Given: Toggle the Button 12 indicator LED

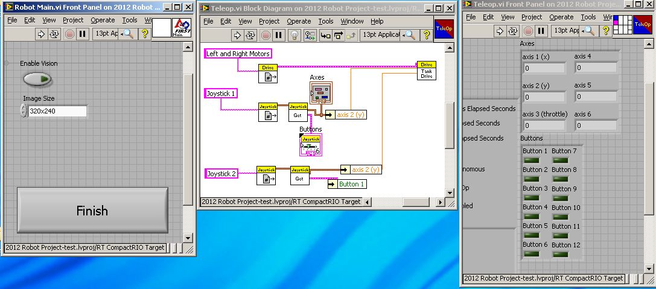Looking at the screenshot, I should click(561, 254).
